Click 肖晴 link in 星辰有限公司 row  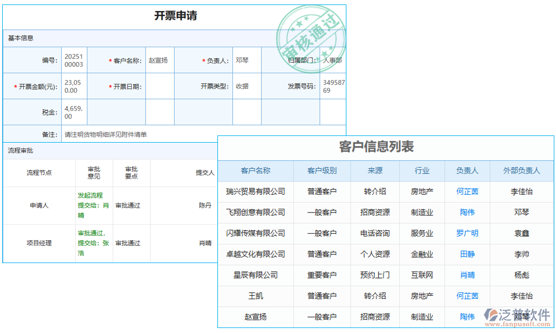click(466, 275)
